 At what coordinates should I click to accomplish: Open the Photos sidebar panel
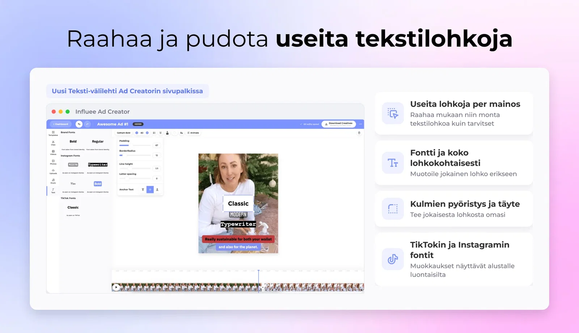point(53,162)
